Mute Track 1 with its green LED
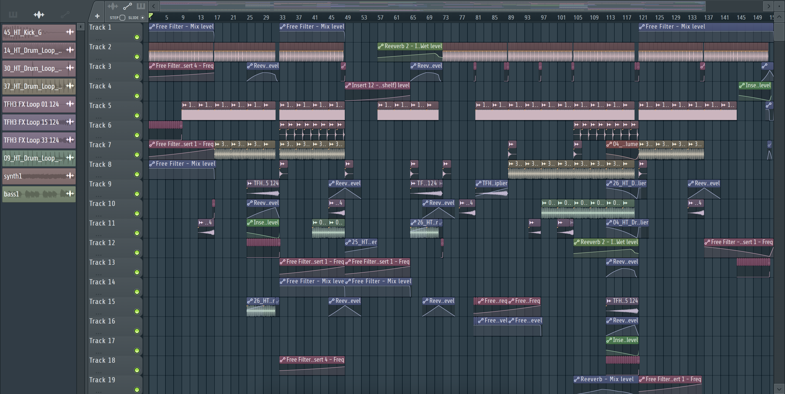Screen dimensions: 785x394 coord(137,37)
